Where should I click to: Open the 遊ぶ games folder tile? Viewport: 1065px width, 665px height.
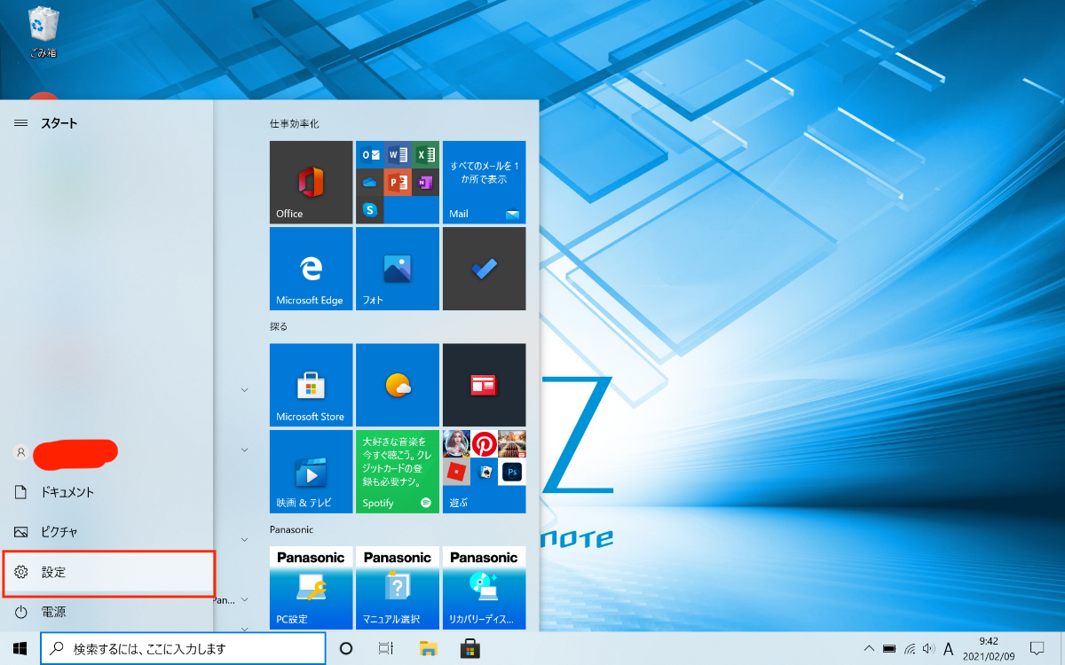484,472
